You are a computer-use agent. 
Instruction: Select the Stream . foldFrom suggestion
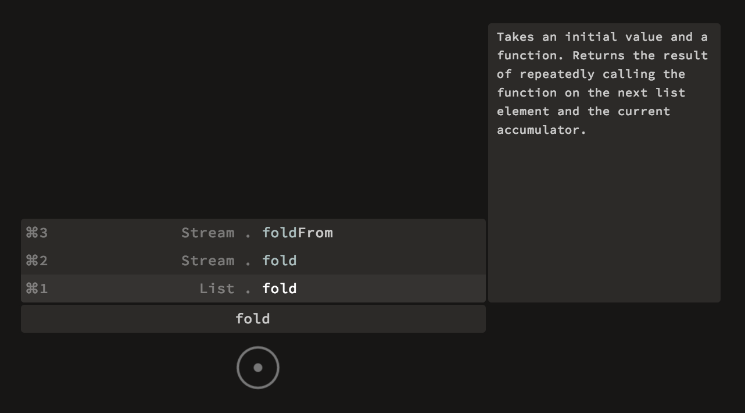[253, 233]
